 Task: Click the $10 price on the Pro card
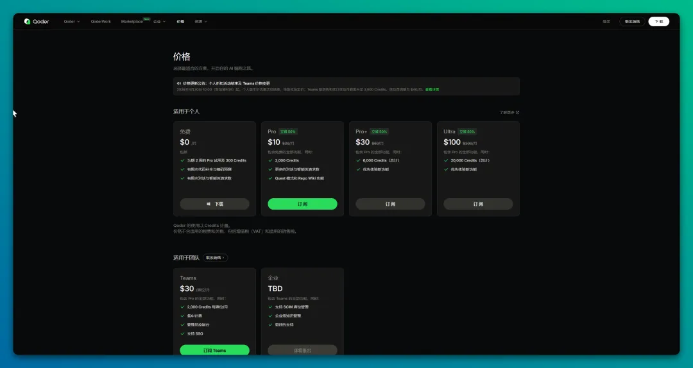tap(274, 142)
